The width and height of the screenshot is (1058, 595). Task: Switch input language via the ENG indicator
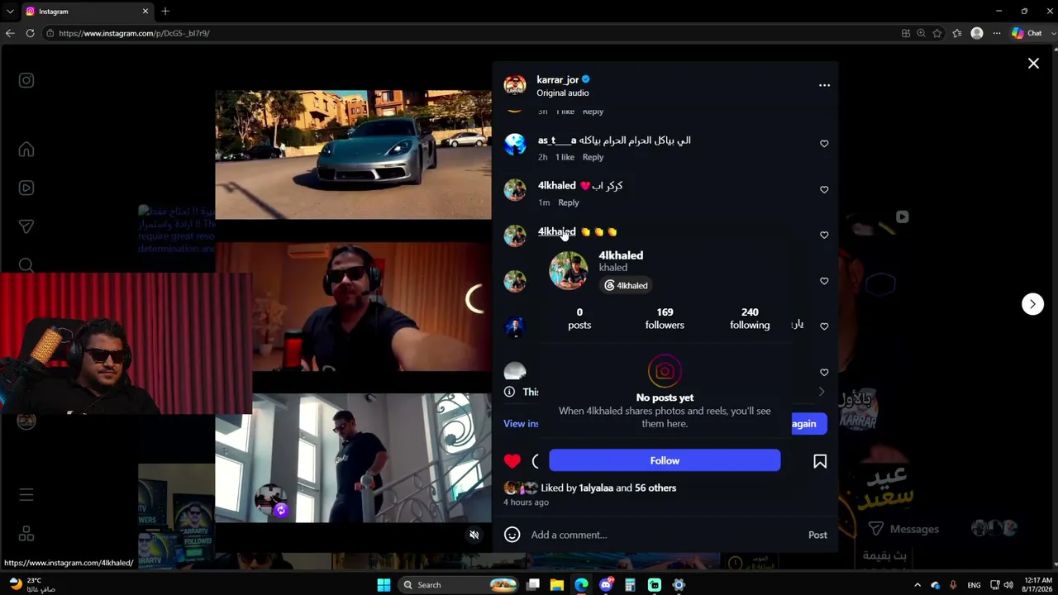[x=975, y=585]
